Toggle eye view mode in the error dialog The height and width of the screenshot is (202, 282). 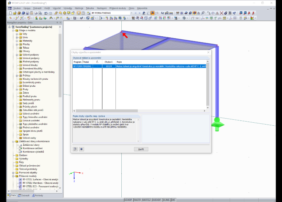pos(82,149)
